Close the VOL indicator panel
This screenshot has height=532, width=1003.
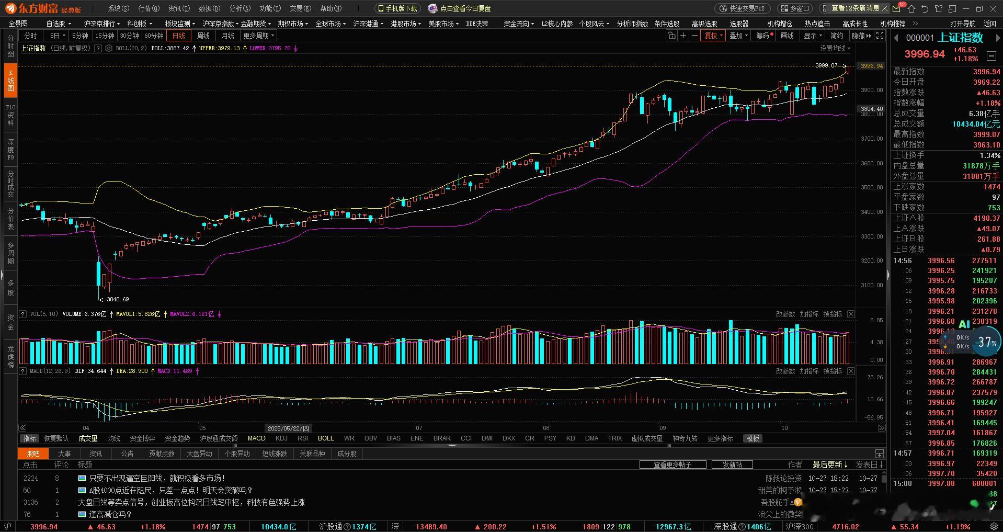851,314
